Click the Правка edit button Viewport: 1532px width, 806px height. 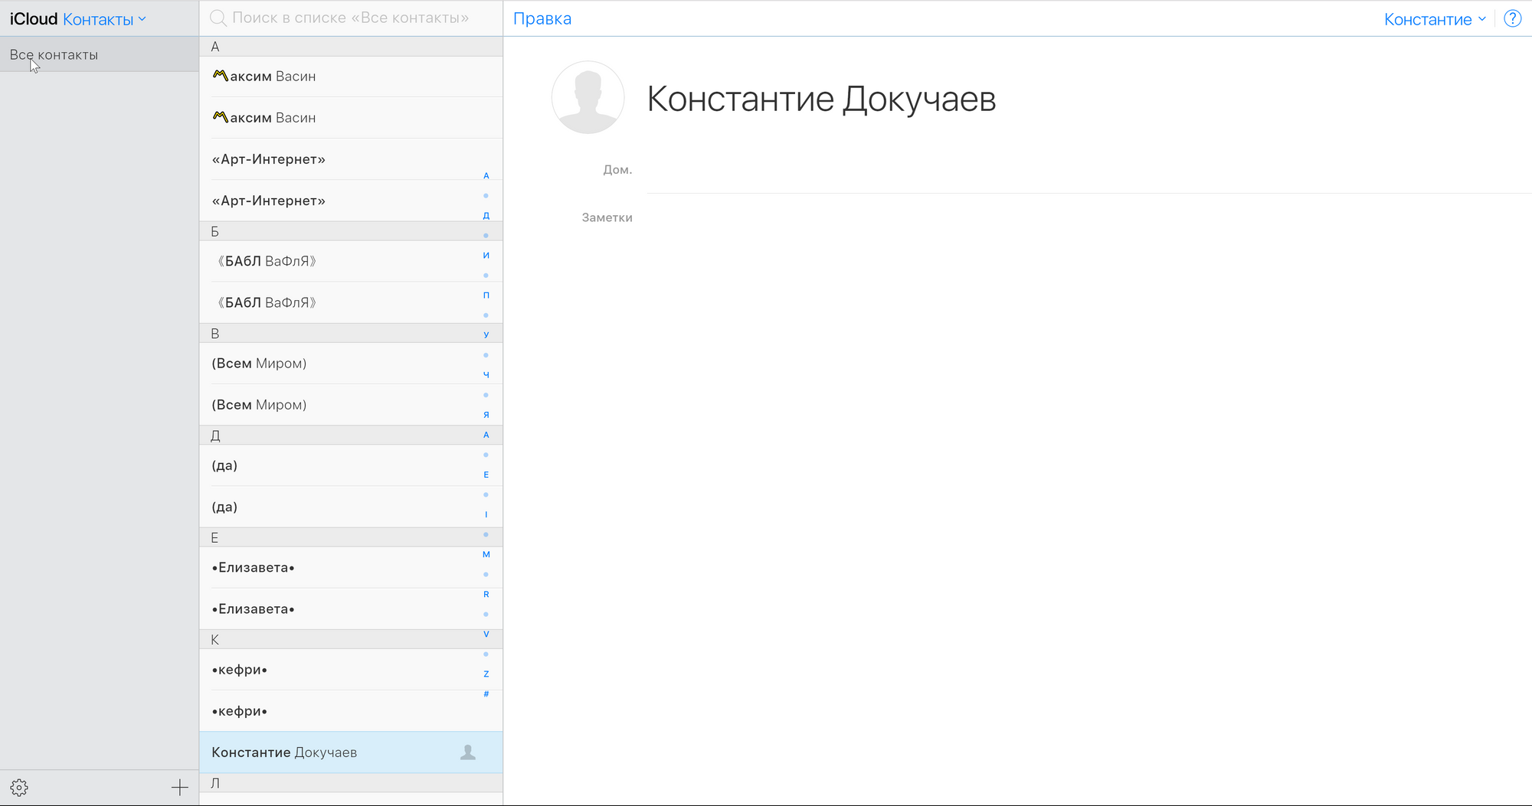[542, 18]
